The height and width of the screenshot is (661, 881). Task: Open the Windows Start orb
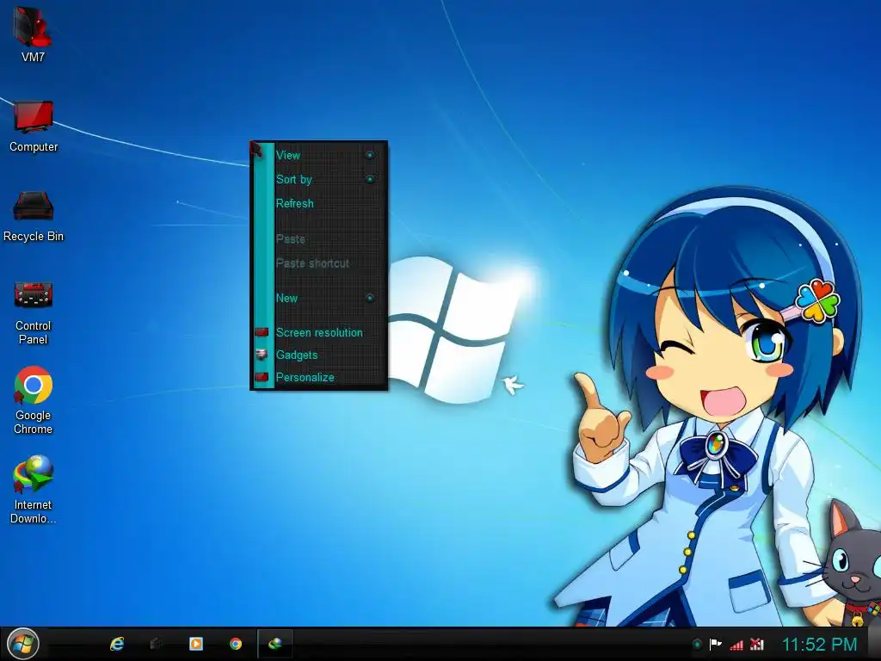pyautogui.click(x=22, y=644)
